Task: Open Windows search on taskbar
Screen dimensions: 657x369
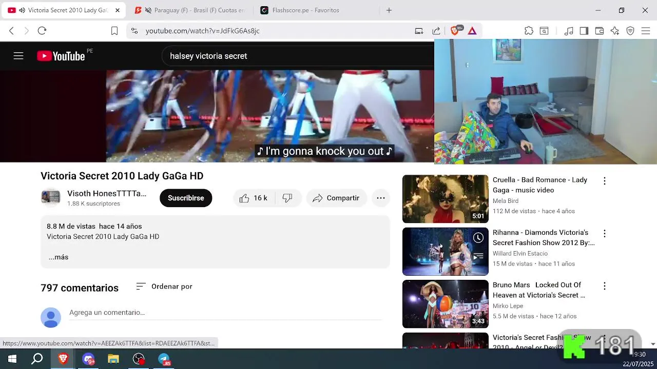Action: (37, 359)
